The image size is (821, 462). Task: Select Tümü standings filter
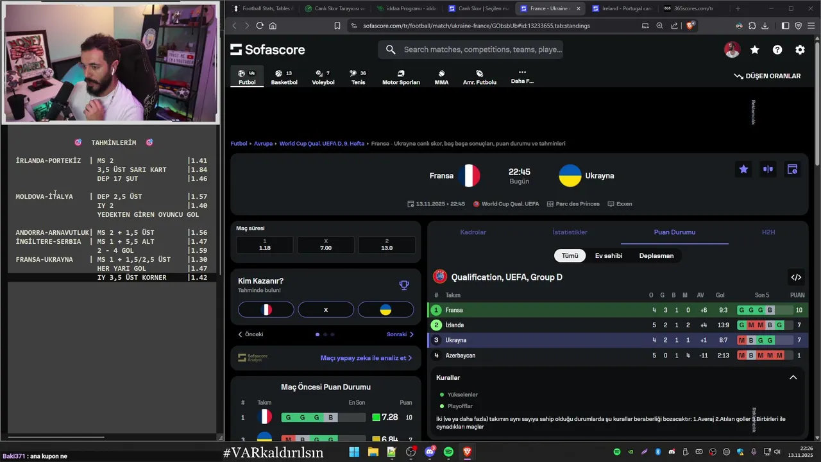(x=570, y=255)
